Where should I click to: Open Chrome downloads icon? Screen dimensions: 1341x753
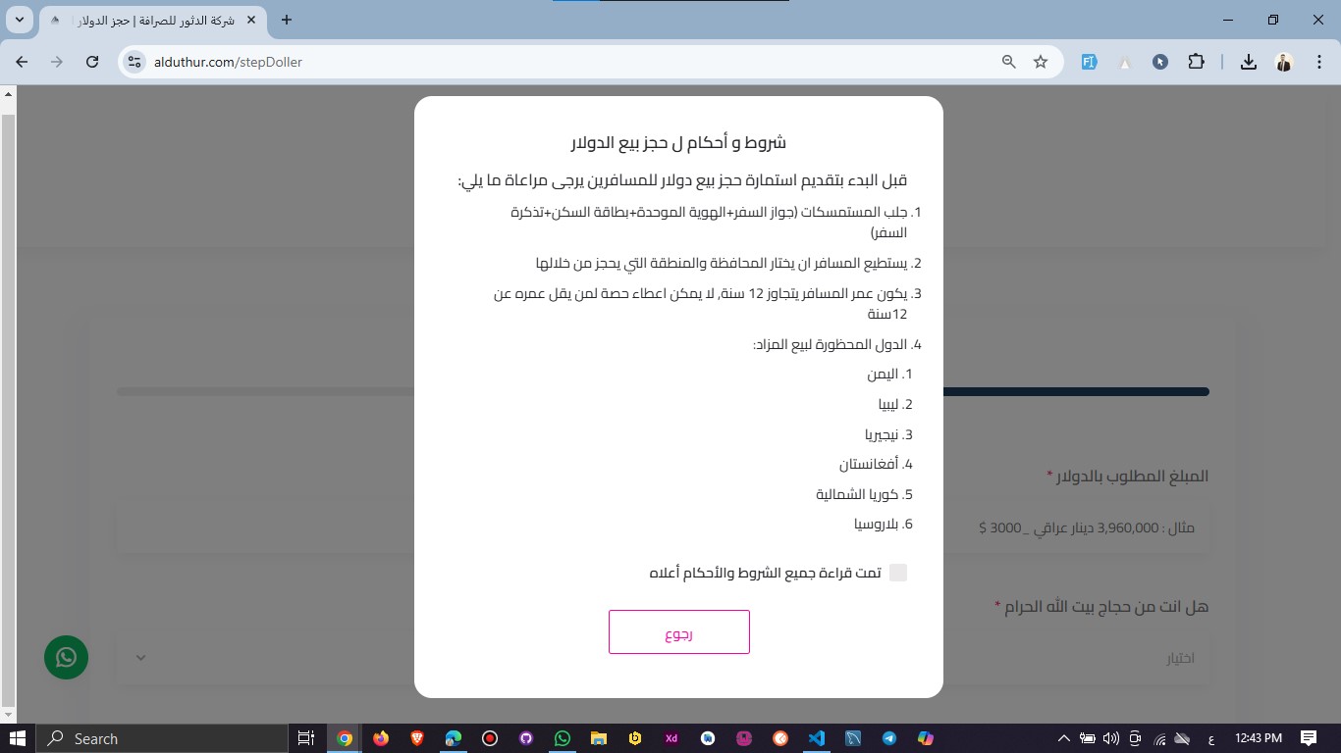click(x=1248, y=62)
